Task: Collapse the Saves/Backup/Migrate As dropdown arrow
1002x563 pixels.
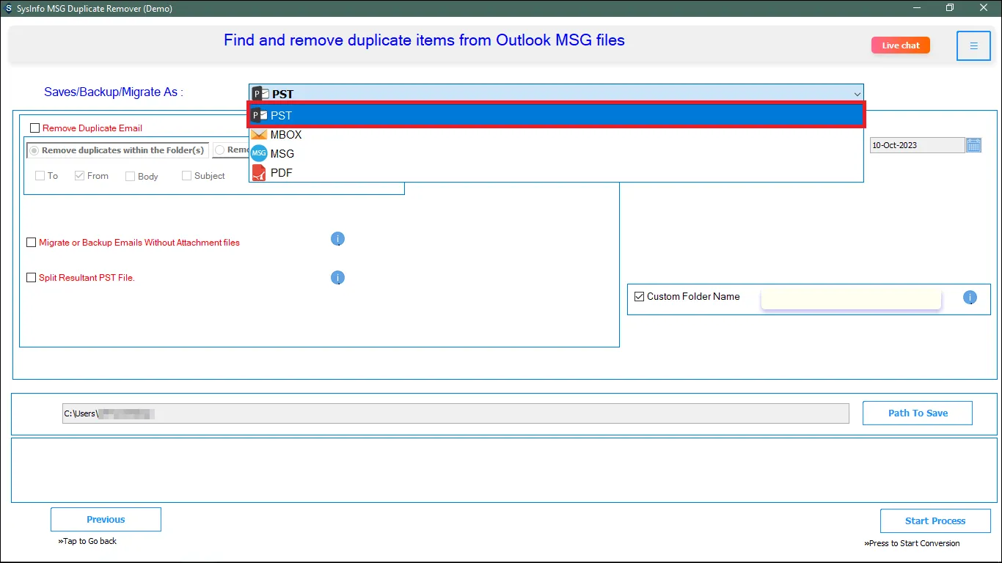Action: (x=857, y=94)
